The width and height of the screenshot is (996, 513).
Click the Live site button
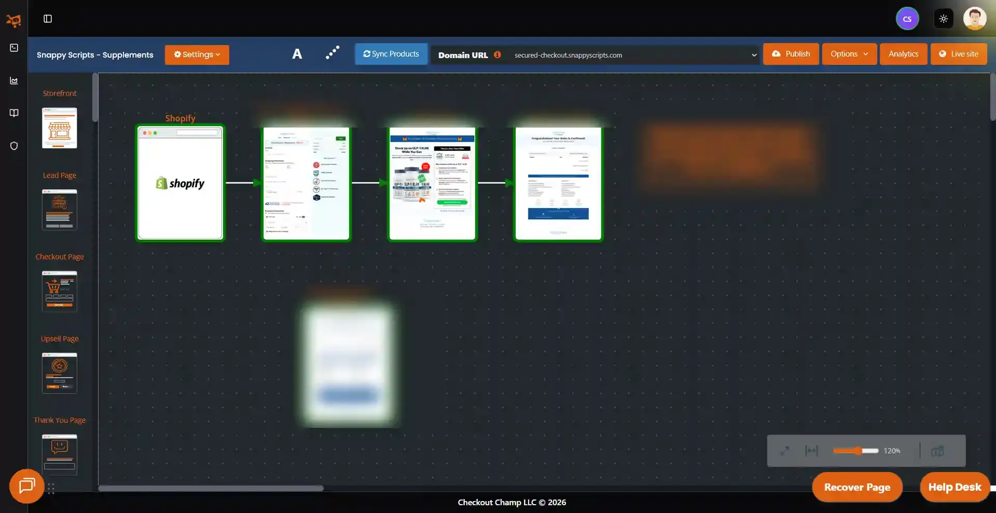(x=959, y=54)
